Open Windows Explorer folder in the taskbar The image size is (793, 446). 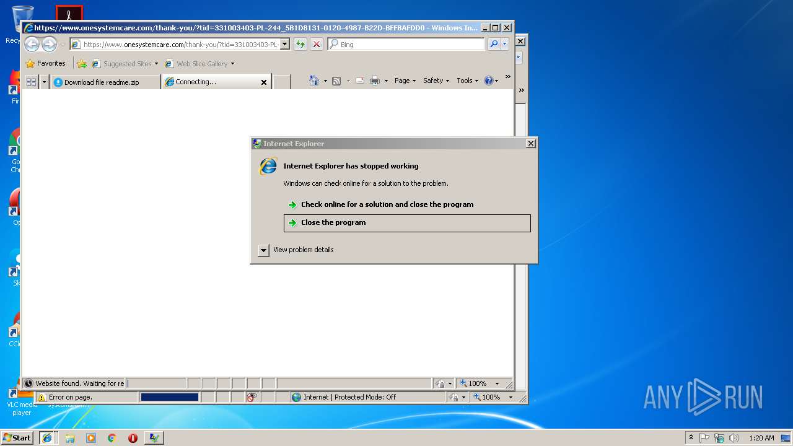pos(70,438)
